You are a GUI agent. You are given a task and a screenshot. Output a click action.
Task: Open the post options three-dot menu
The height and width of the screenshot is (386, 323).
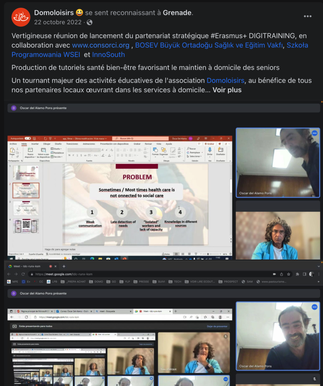pos(308,16)
